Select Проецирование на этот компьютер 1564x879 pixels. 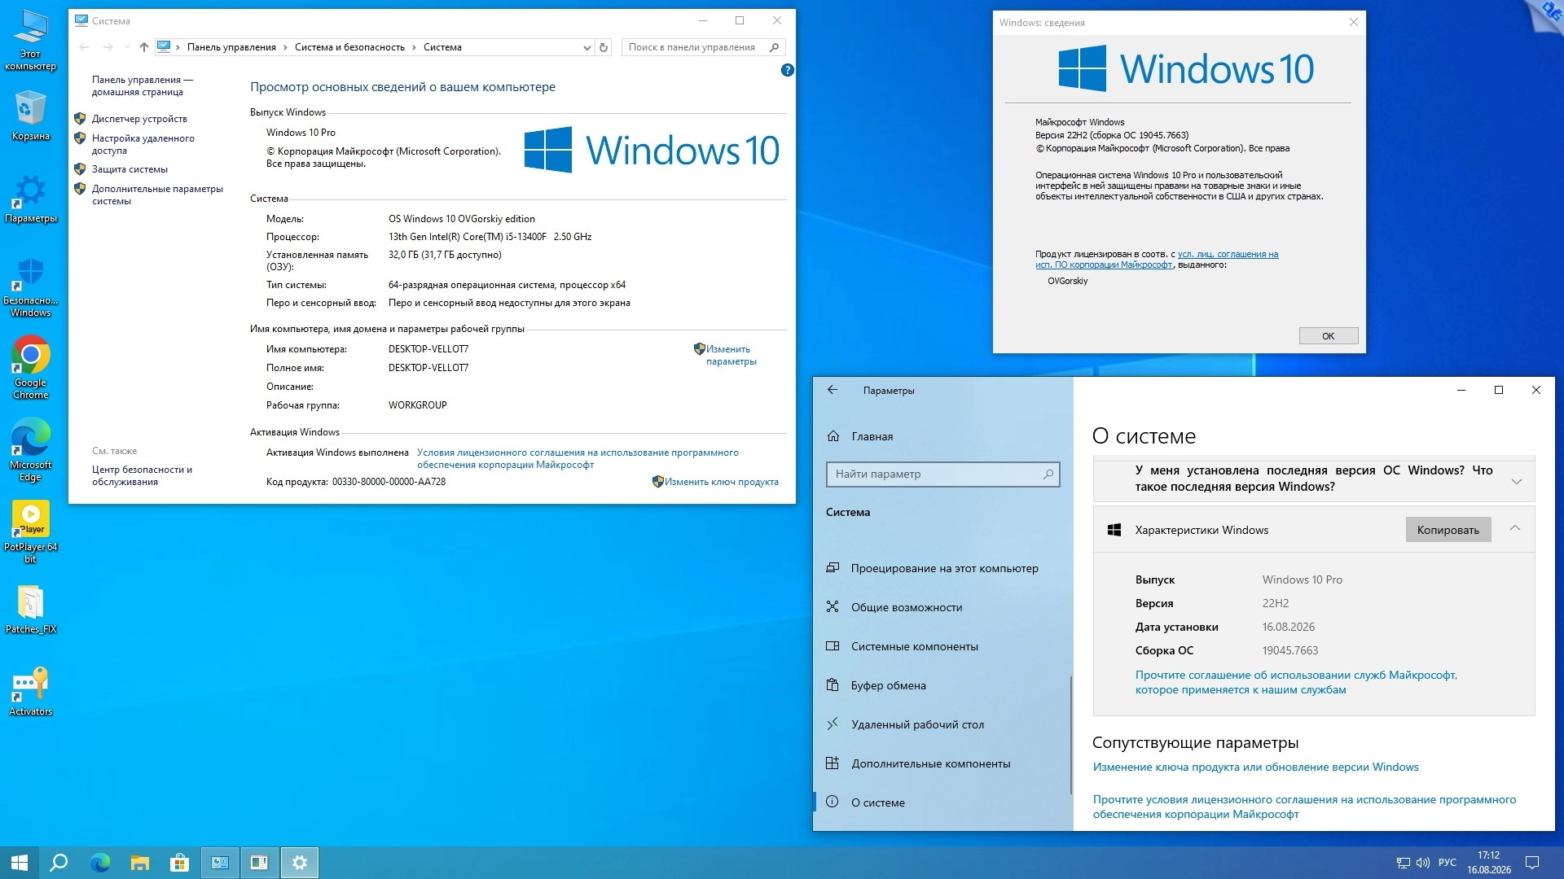coord(942,568)
